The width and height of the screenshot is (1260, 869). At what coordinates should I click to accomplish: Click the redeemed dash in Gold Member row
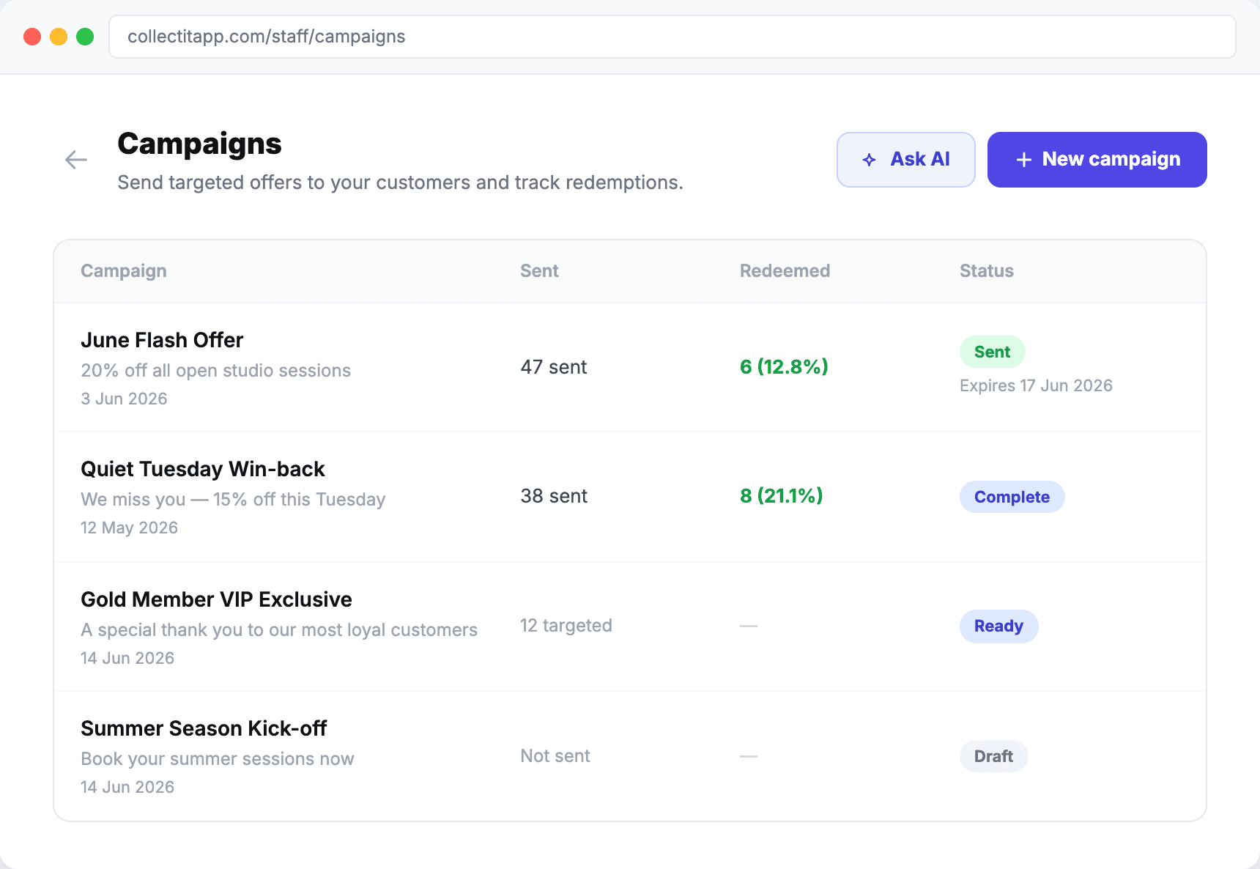749,626
